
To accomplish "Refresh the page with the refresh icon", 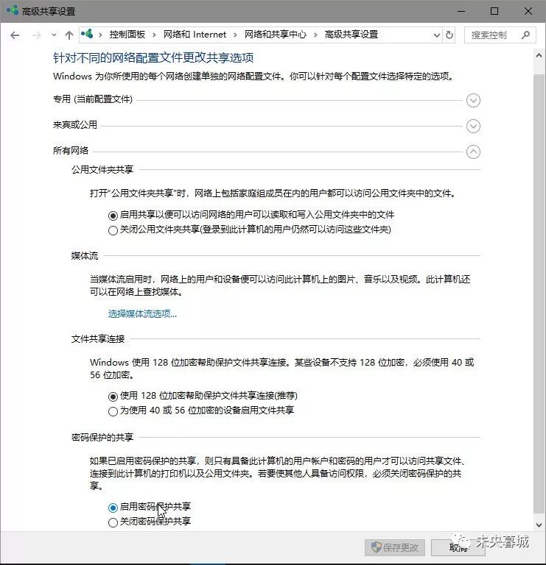I will 449,35.
